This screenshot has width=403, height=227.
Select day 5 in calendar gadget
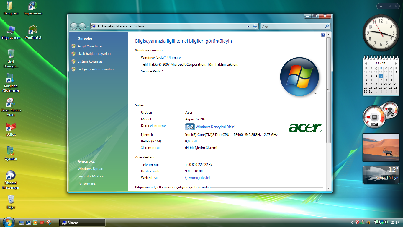point(381,76)
